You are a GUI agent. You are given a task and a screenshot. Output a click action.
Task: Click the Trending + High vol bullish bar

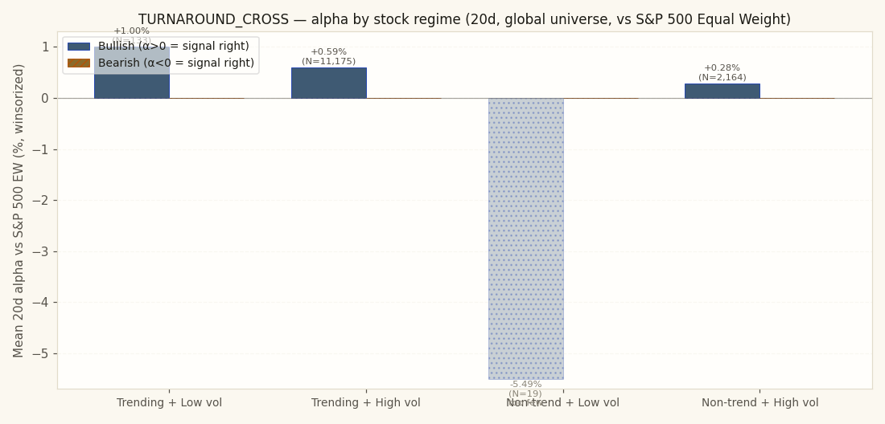329,84
